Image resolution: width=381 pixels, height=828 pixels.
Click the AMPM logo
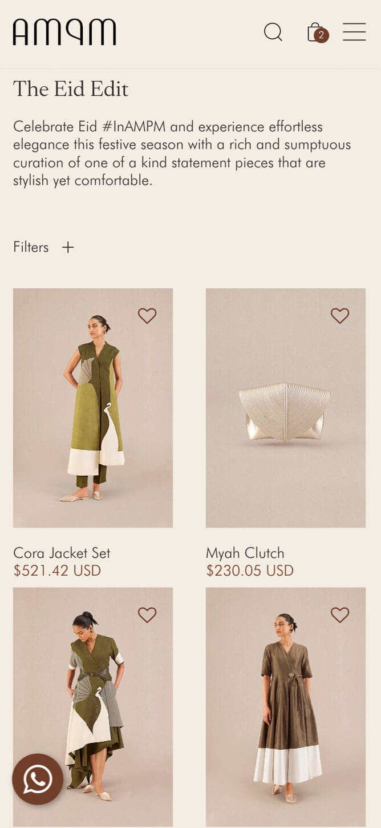coord(64,32)
